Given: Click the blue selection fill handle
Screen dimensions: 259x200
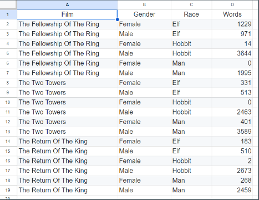Looking at the screenshot, I should coord(118,19).
